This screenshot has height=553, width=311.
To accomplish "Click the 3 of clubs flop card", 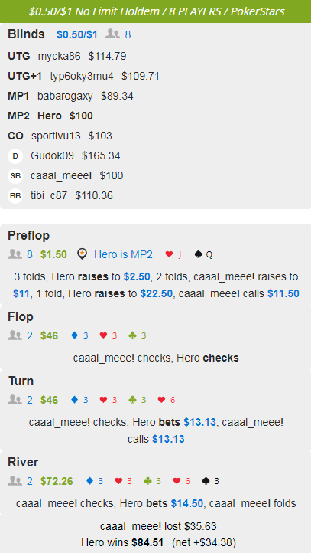I will (x=138, y=335).
